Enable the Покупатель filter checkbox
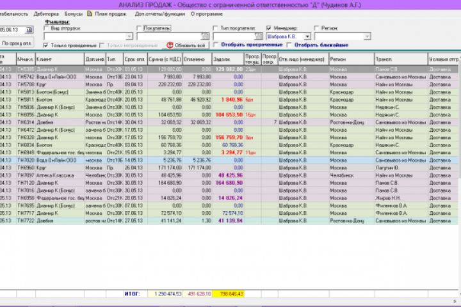The image size is (461, 307). (139, 28)
